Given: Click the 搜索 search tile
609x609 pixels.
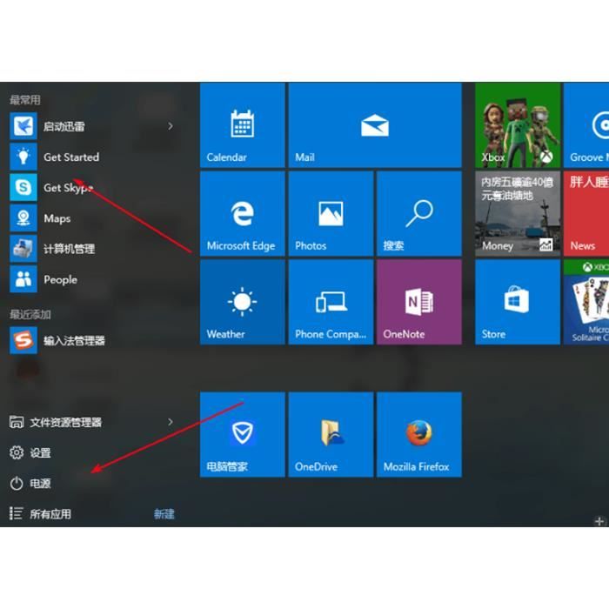Looking at the screenshot, I should [418, 213].
